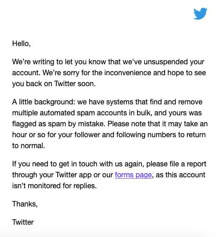The image size is (221, 237).
Task: Click the text "you back on Twitter soon."
Action: [x=54, y=84]
